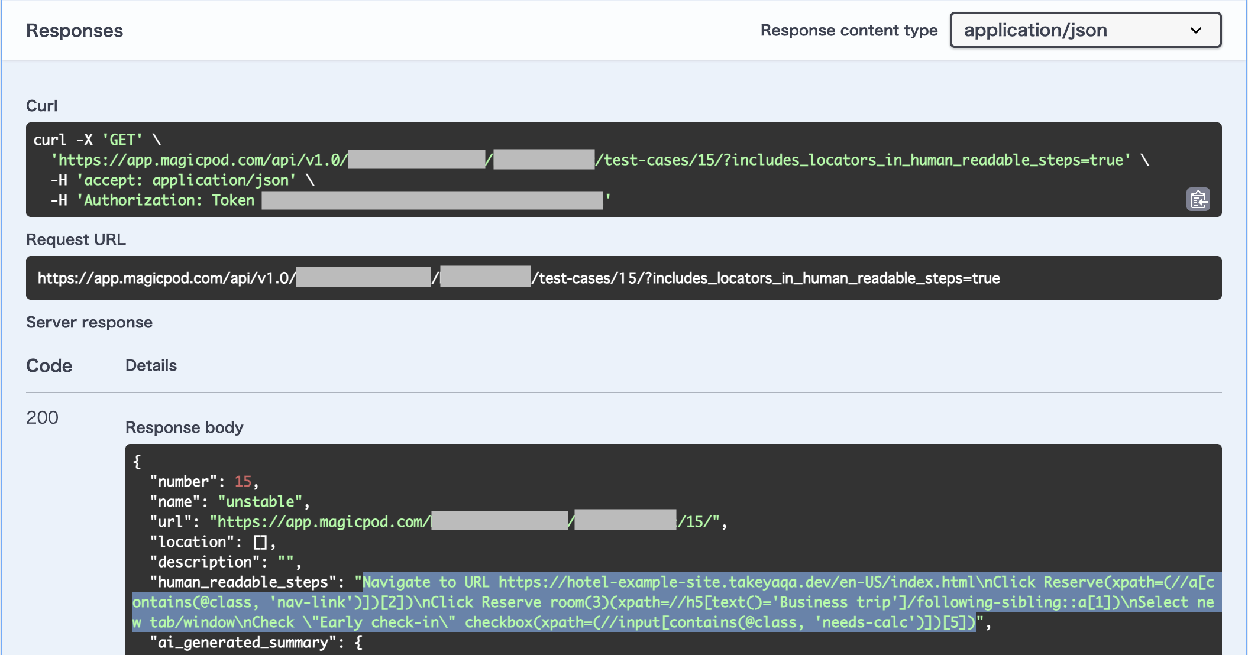
Task: Copy the curl command to clipboard
Action: [x=1198, y=200]
